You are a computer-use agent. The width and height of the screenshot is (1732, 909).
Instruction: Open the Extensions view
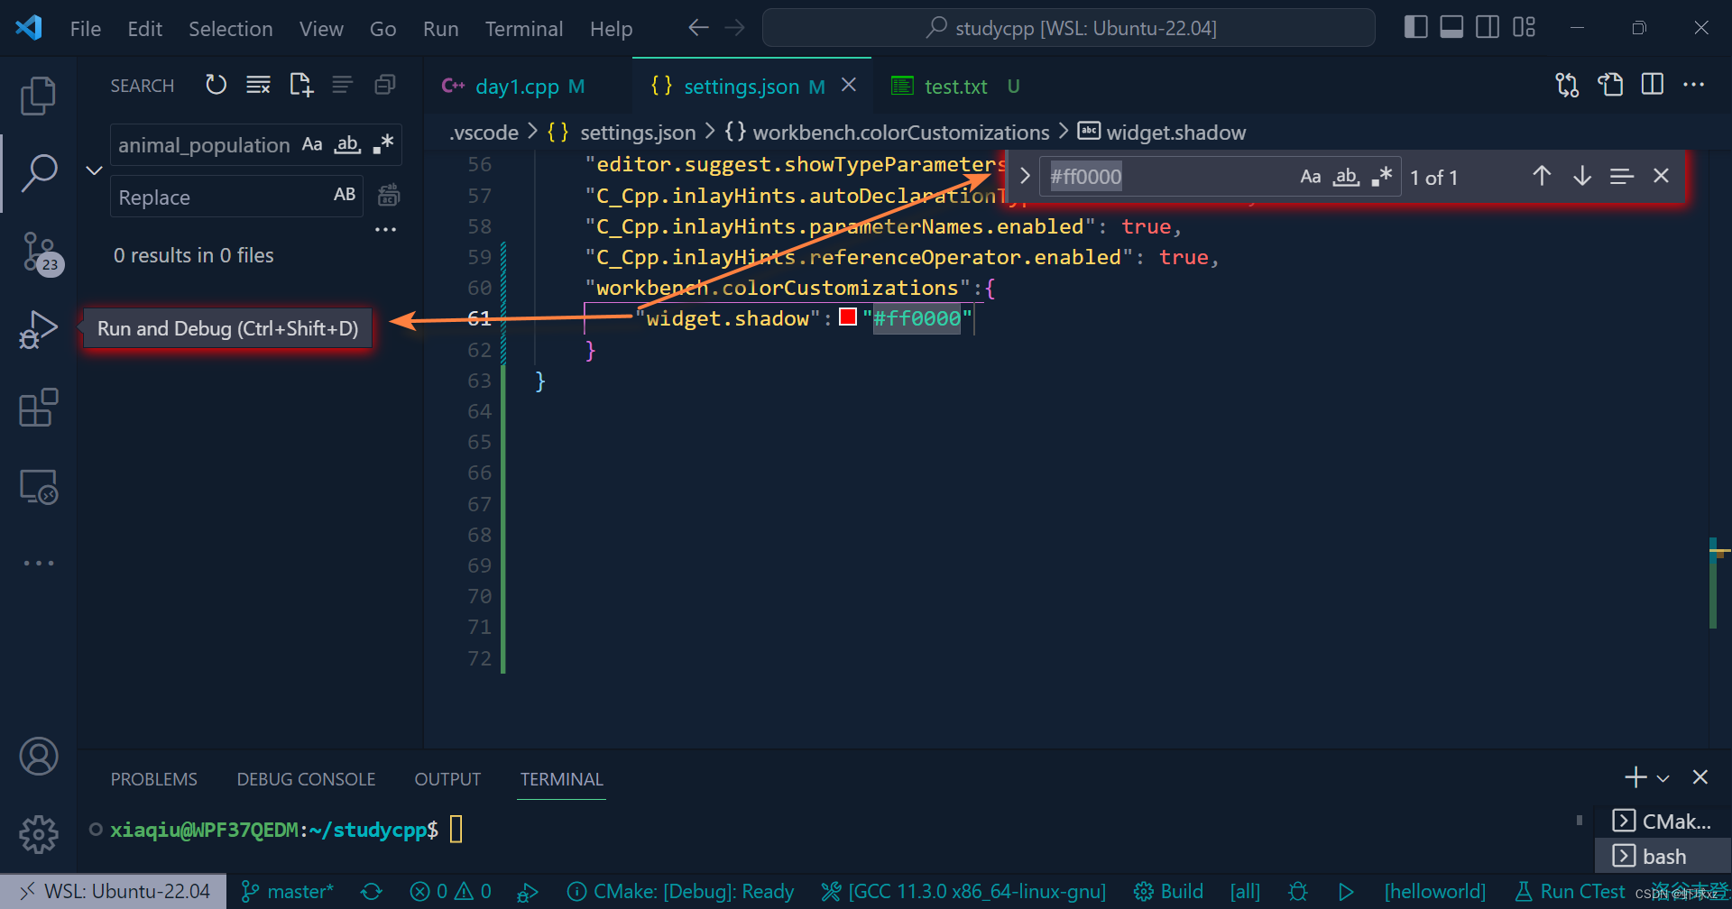click(x=38, y=408)
